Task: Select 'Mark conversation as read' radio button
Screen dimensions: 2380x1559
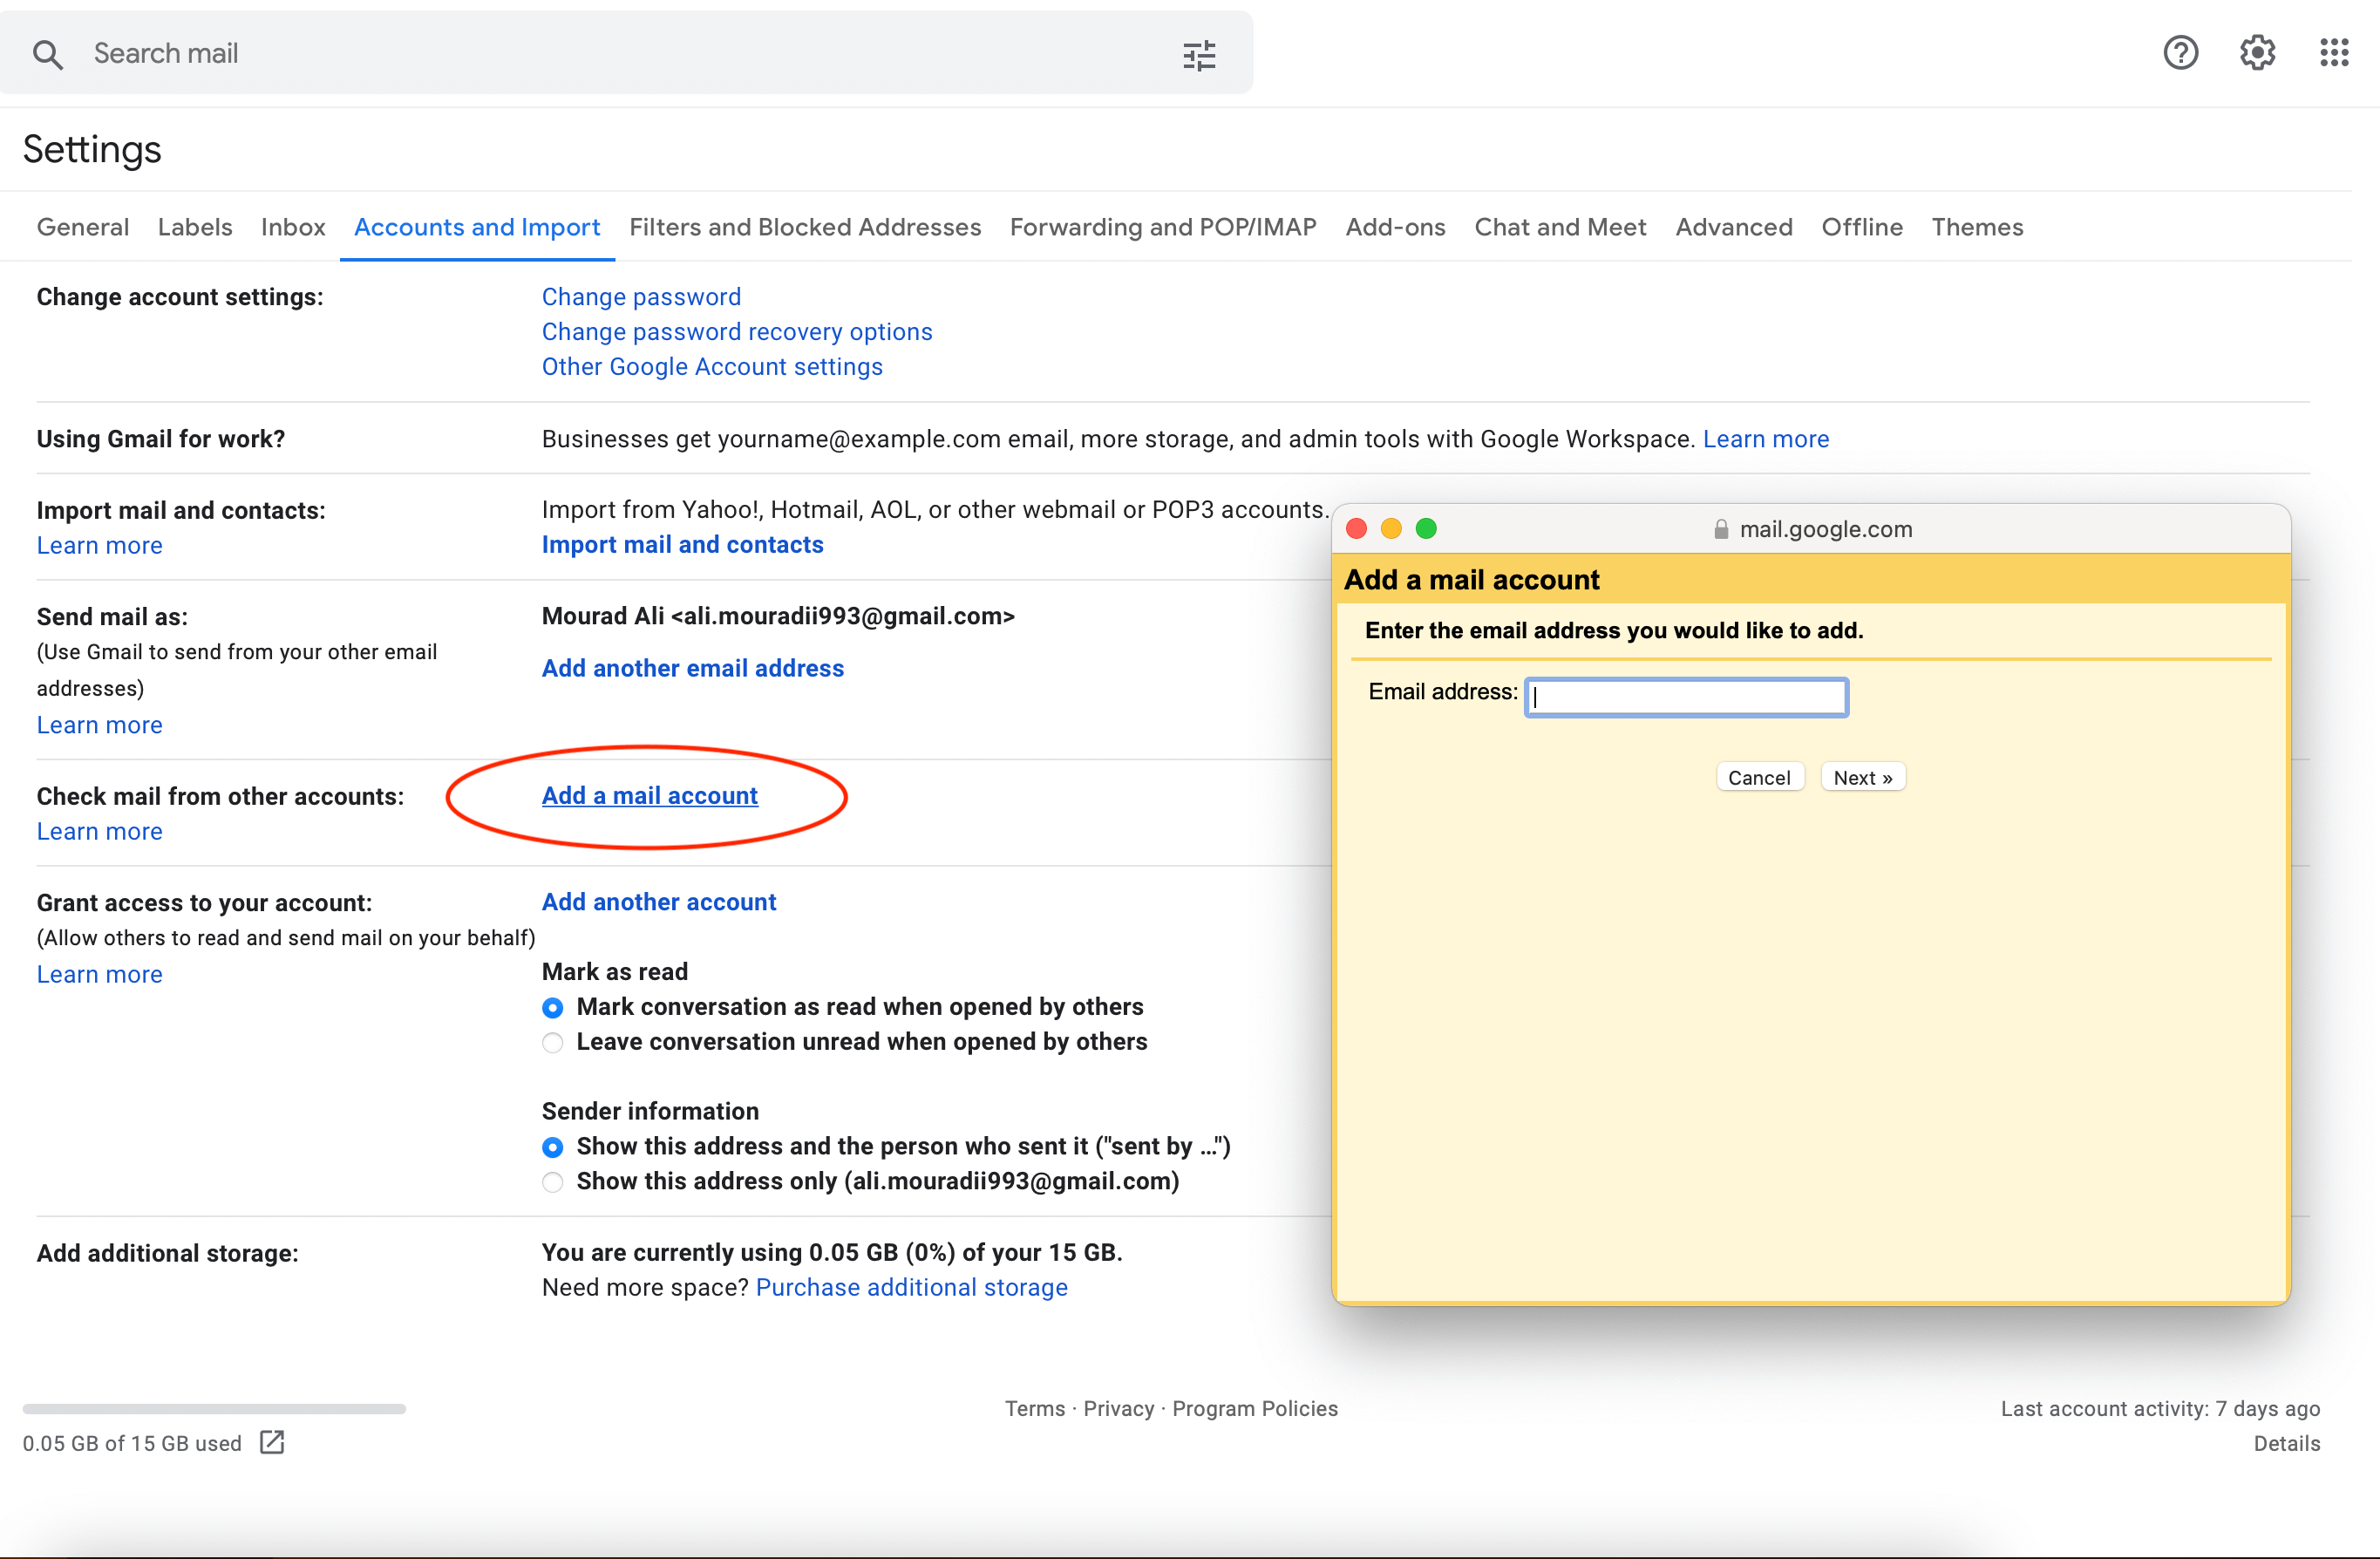Action: 552,1008
